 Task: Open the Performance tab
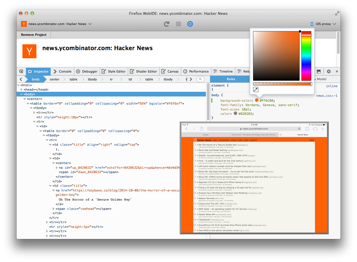pos(196,71)
